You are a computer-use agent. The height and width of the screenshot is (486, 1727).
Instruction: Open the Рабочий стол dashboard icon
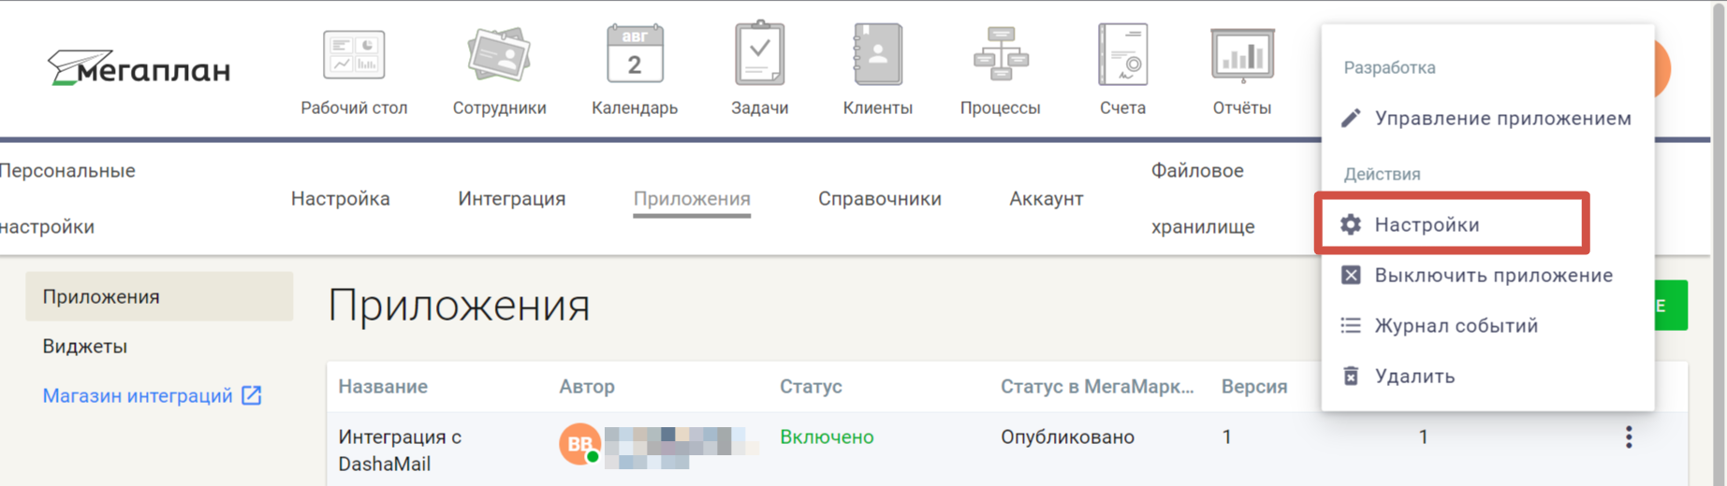354,56
